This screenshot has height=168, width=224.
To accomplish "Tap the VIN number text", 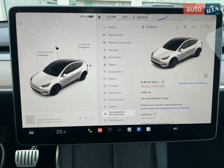I will click(x=155, y=99).
